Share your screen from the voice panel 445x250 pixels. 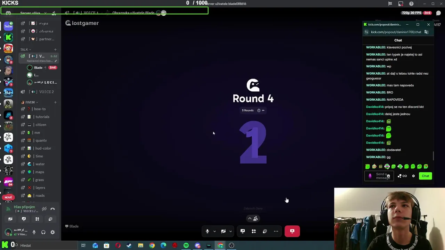coord(24,219)
